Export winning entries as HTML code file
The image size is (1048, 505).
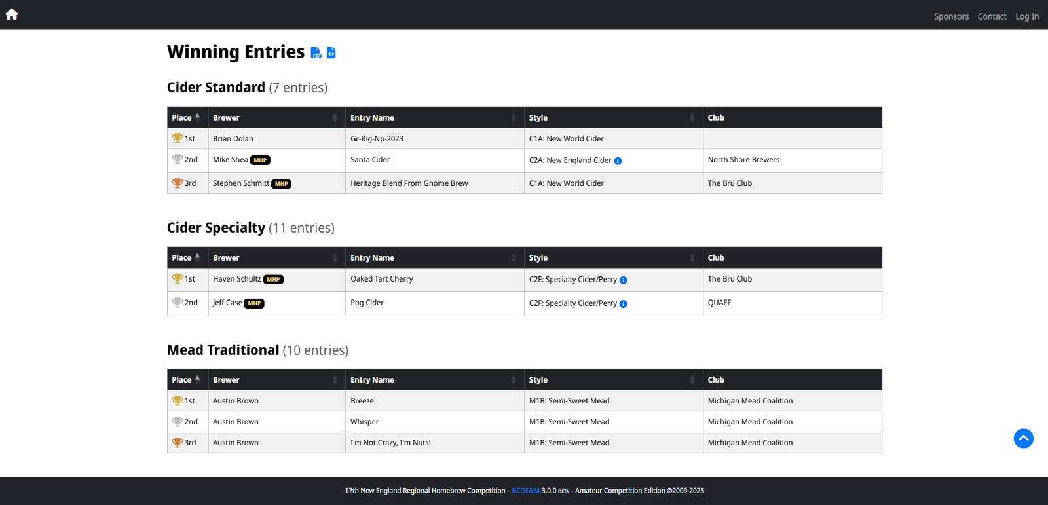pyautogui.click(x=331, y=52)
